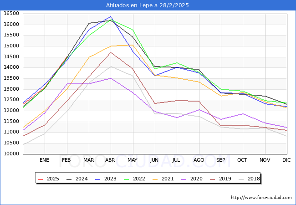Click the 2019 brown legend swatch

pyautogui.click(x=212, y=179)
